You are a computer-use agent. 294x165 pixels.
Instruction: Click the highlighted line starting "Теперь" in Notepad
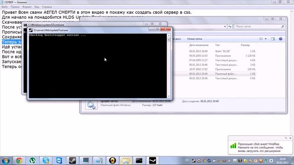tap(11, 42)
